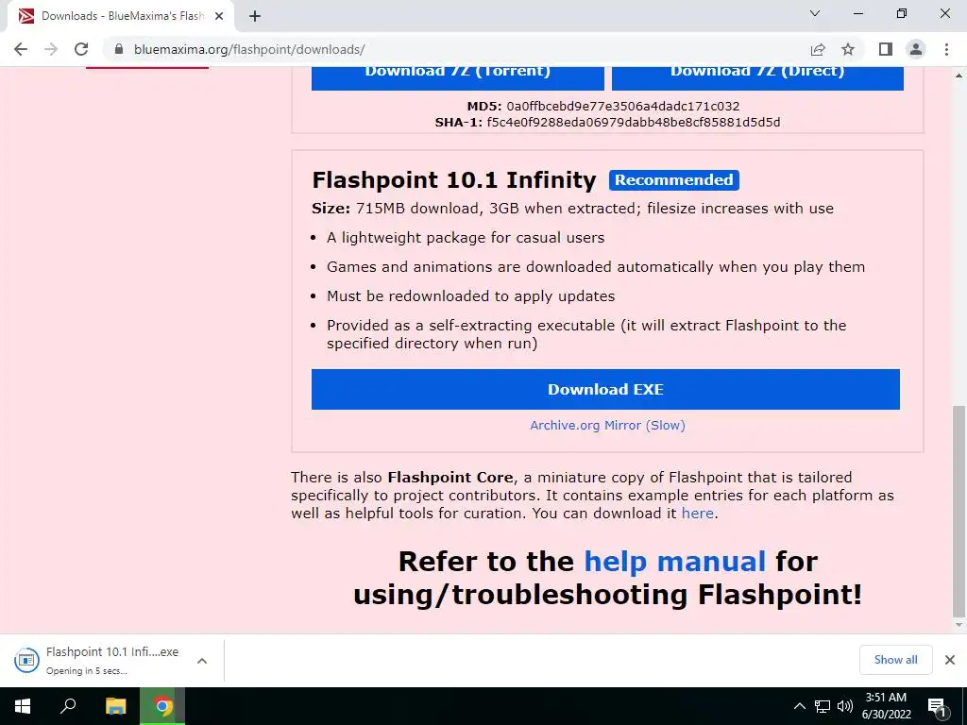The width and height of the screenshot is (967, 725).
Task: Open the Archive.org Mirror (Slow) link
Action: 607,425
